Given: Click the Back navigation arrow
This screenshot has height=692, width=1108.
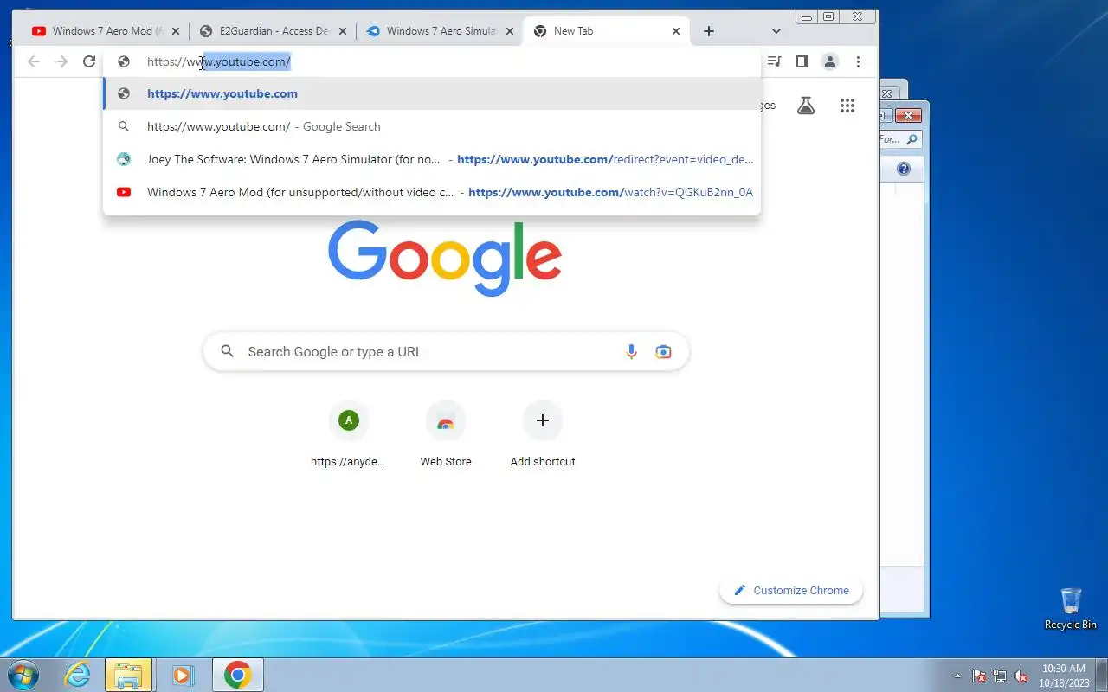Looking at the screenshot, I should [x=34, y=61].
